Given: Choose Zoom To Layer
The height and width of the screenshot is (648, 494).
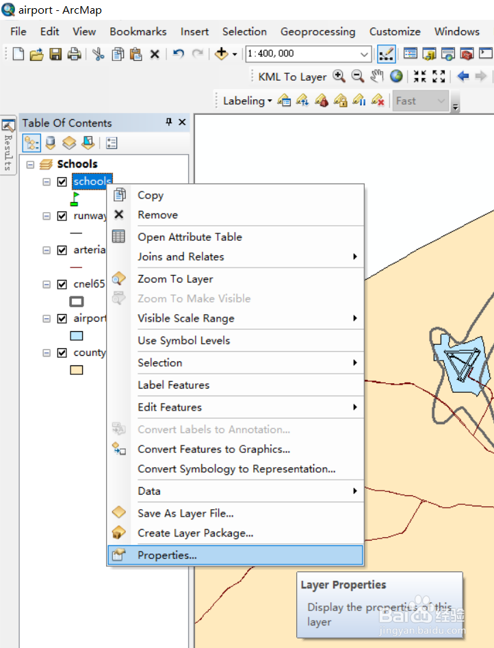Looking at the screenshot, I should pos(235,279).
